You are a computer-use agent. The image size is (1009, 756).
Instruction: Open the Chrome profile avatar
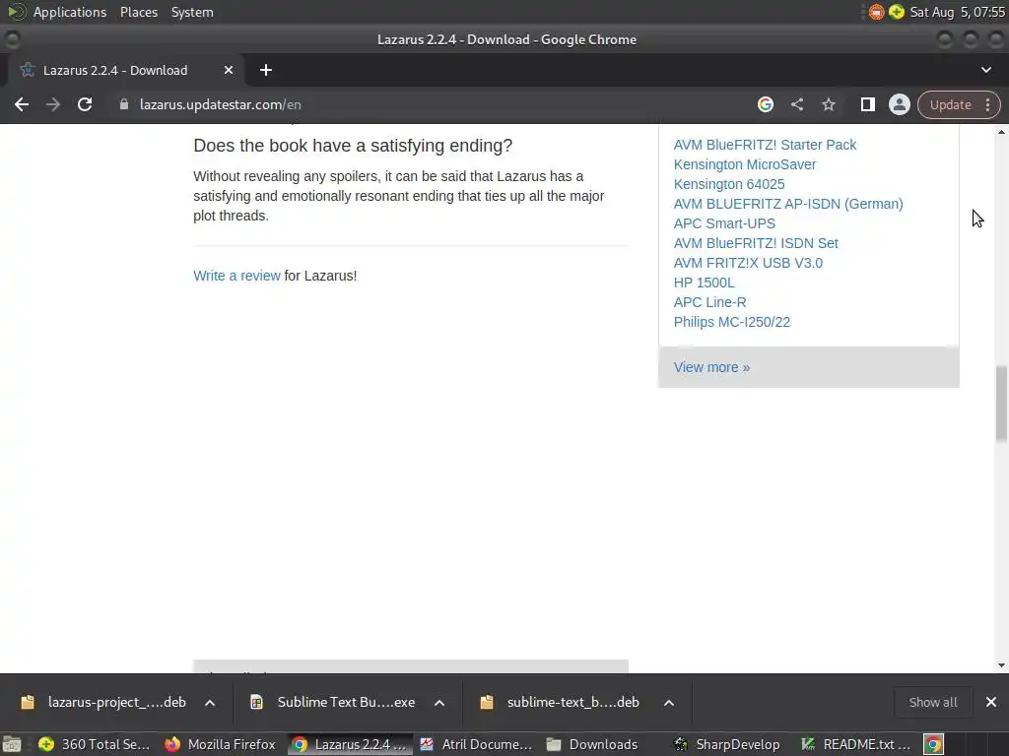[x=899, y=104]
